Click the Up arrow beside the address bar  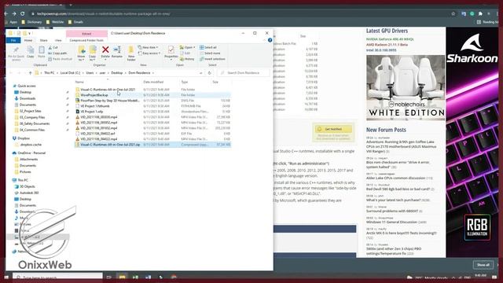click(x=30, y=73)
